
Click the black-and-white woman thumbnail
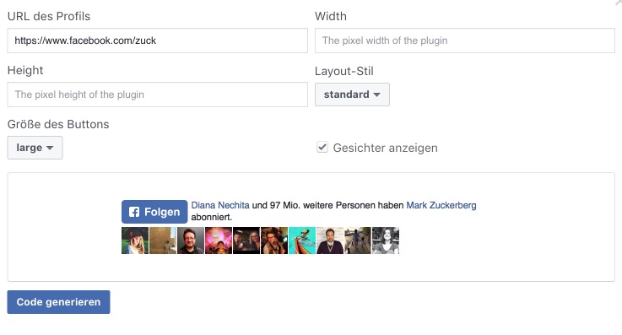click(x=386, y=240)
